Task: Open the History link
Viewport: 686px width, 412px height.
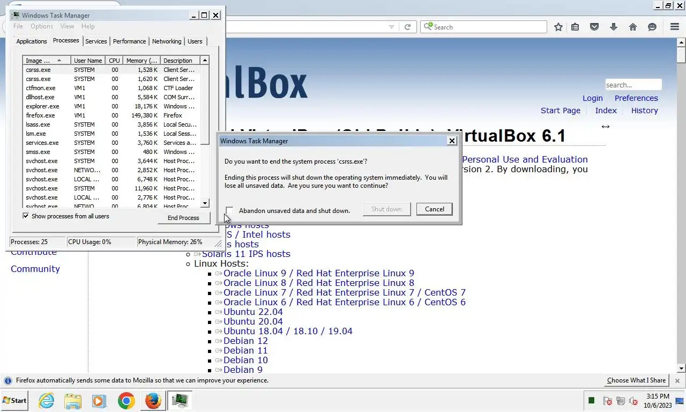Action: click(x=645, y=111)
